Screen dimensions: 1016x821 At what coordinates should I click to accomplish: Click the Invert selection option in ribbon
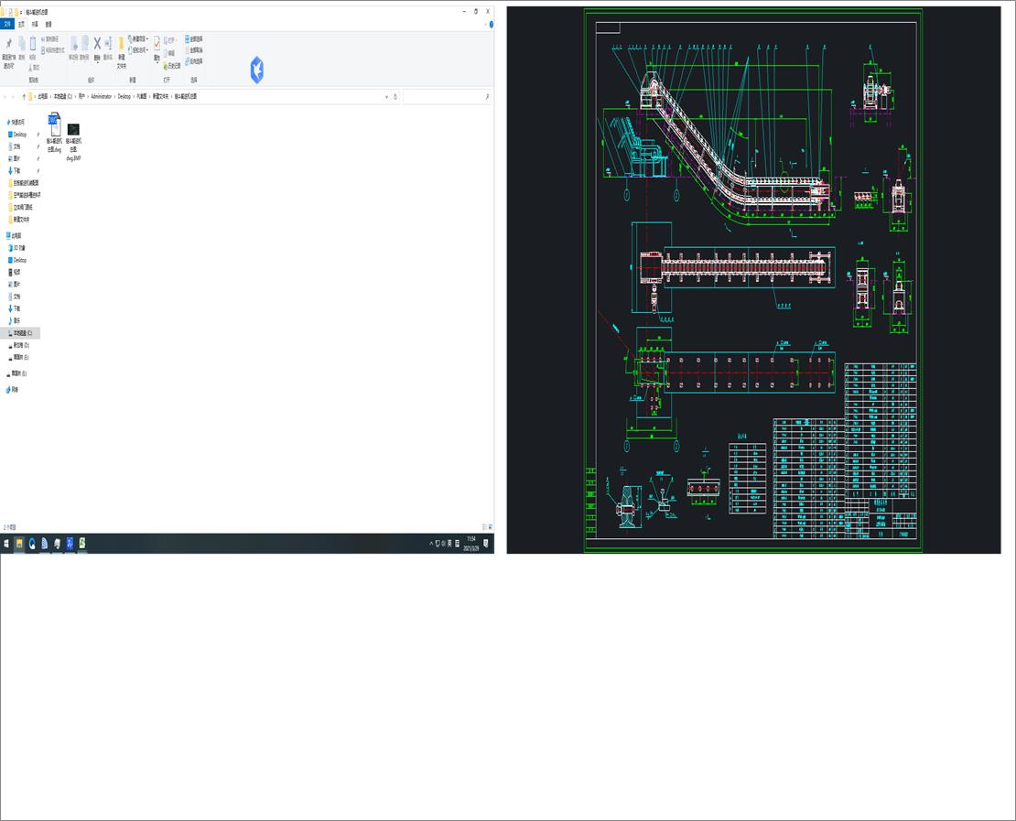tap(194, 61)
